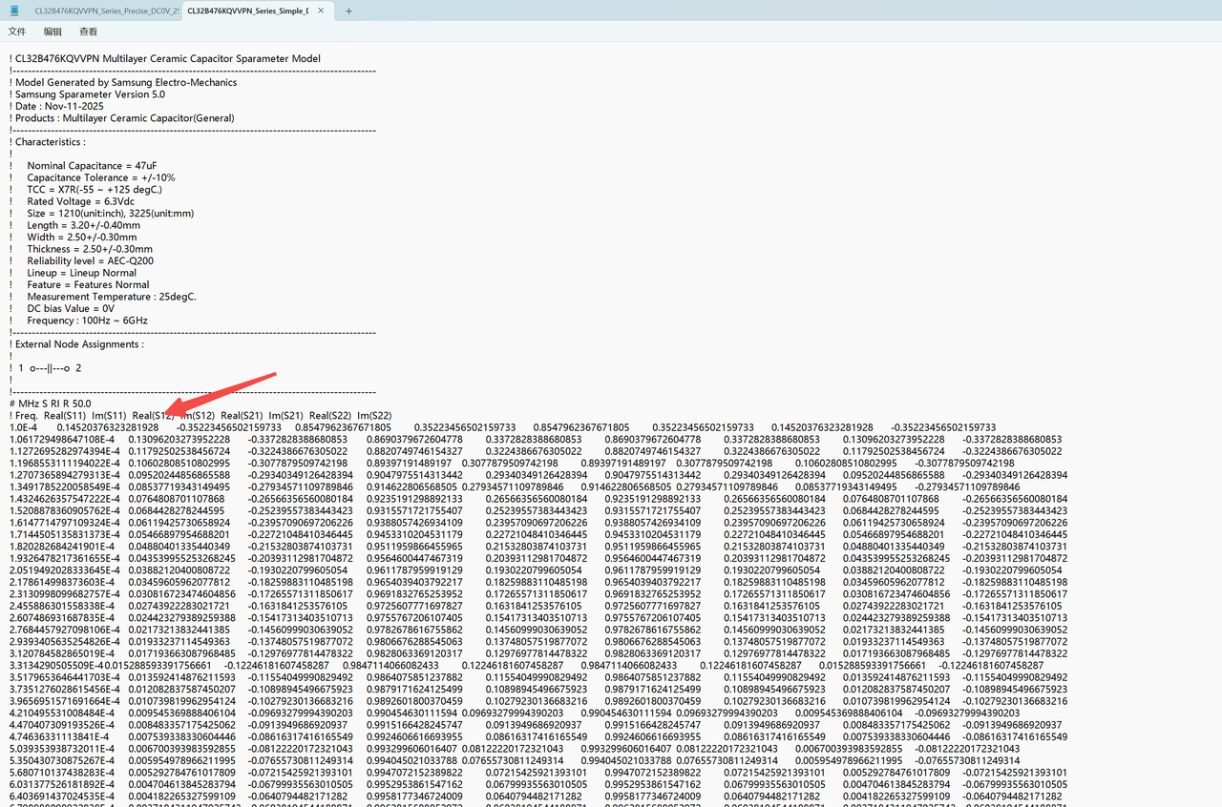Click frequency value '1.06172498647108E-4'
The width and height of the screenshot is (1222, 807).
63,440
